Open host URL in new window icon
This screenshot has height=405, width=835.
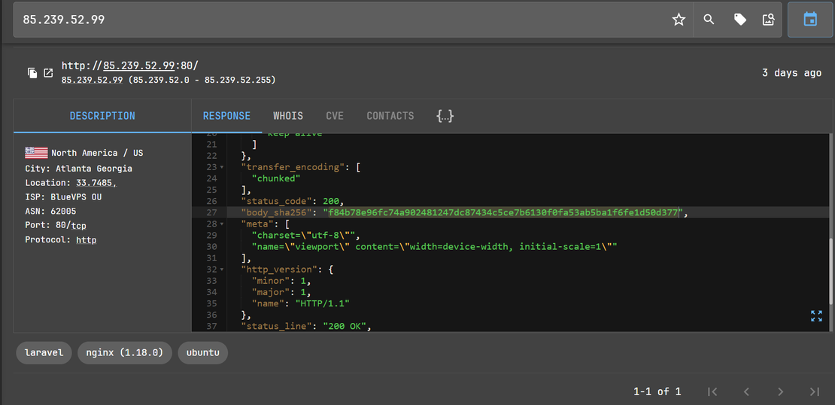pyautogui.click(x=48, y=73)
